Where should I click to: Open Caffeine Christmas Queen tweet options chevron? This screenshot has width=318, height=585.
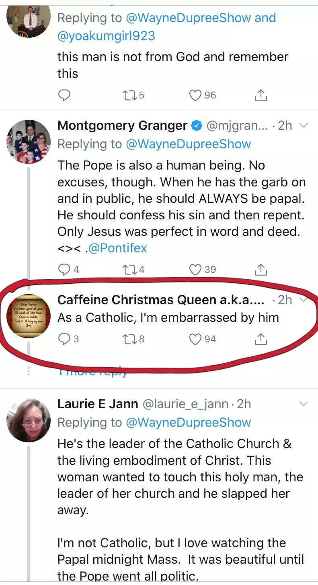tap(304, 300)
